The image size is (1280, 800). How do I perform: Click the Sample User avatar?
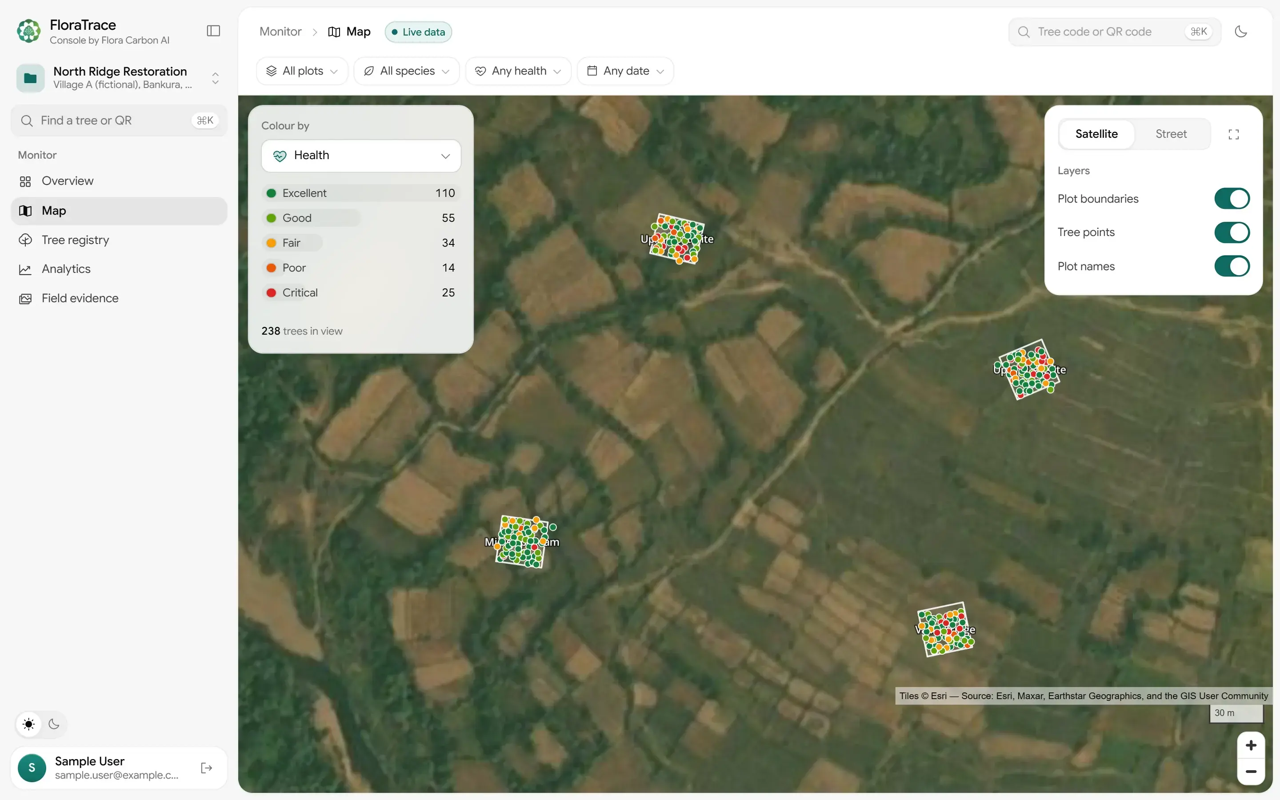pos(32,768)
